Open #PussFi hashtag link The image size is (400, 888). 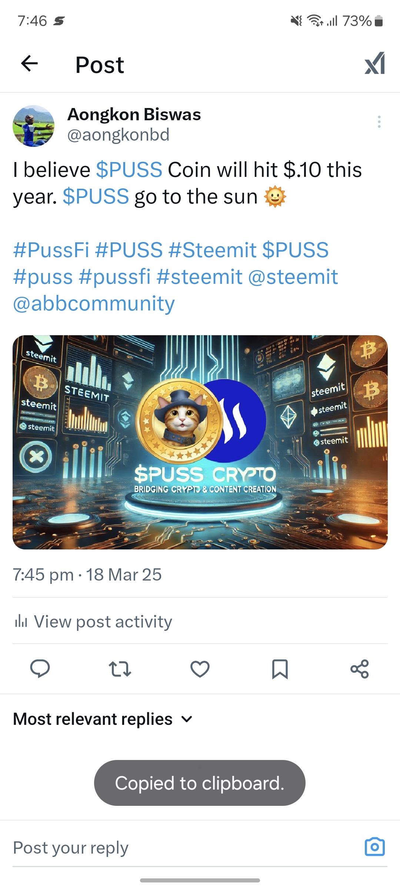tap(51, 250)
